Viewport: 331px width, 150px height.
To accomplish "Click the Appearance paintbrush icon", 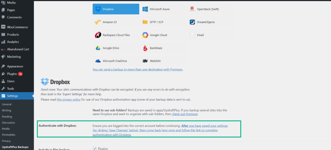I will [3, 66].
